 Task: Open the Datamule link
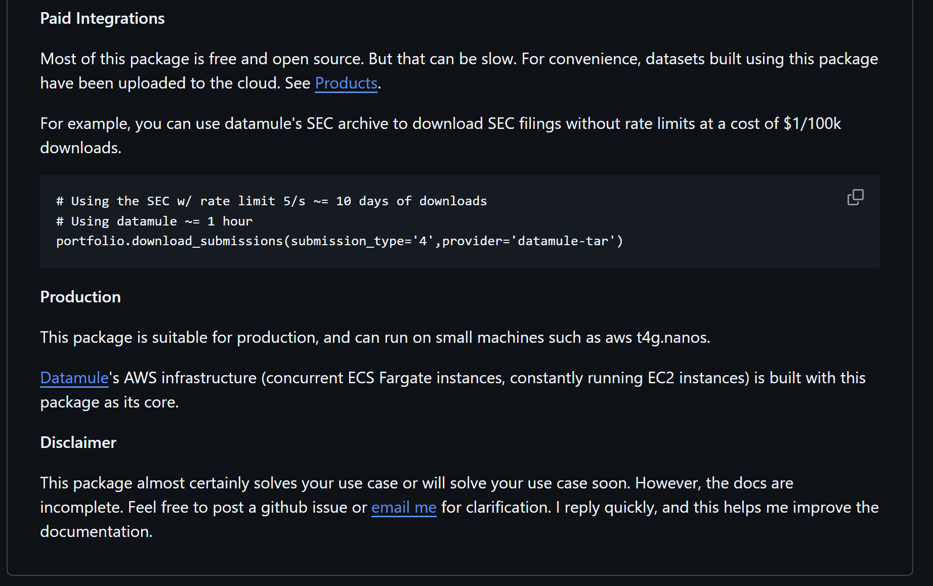coord(74,377)
